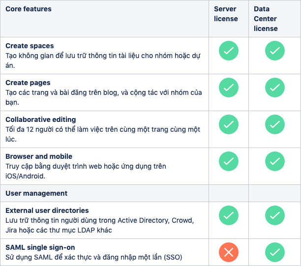301x266 pixels.
Task: Click Data Center checkmark for SAML single sign-on
Action: 275,252
